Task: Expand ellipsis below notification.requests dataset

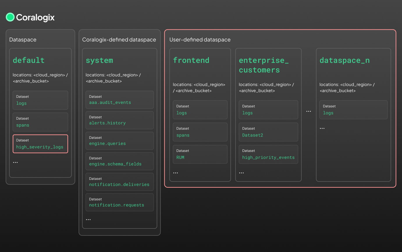Action: tap(88, 220)
